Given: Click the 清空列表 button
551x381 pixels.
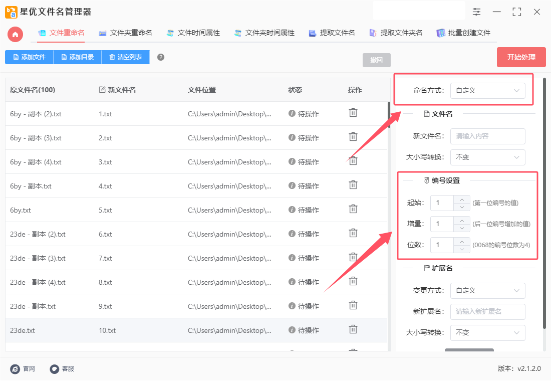Looking at the screenshot, I should (125, 57).
